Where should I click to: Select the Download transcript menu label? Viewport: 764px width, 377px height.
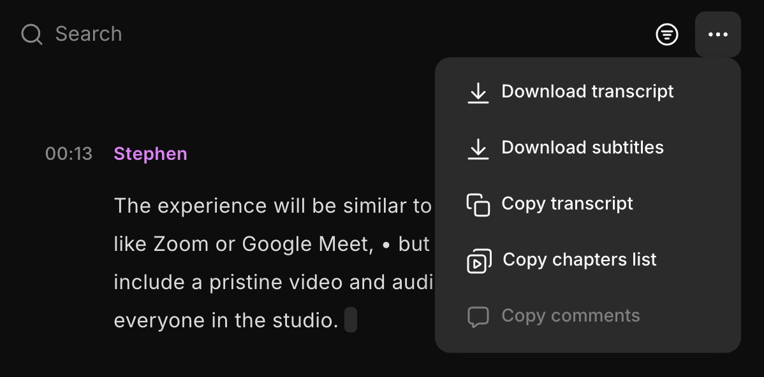click(x=587, y=92)
